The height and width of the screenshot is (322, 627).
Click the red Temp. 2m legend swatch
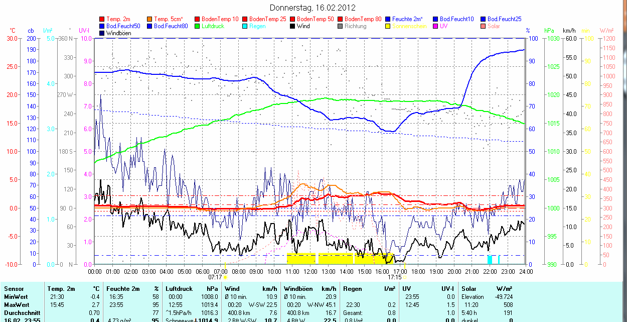(102, 19)
